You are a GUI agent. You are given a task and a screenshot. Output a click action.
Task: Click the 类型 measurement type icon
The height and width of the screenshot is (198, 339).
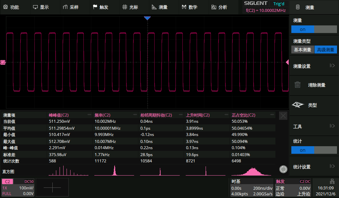298,105
